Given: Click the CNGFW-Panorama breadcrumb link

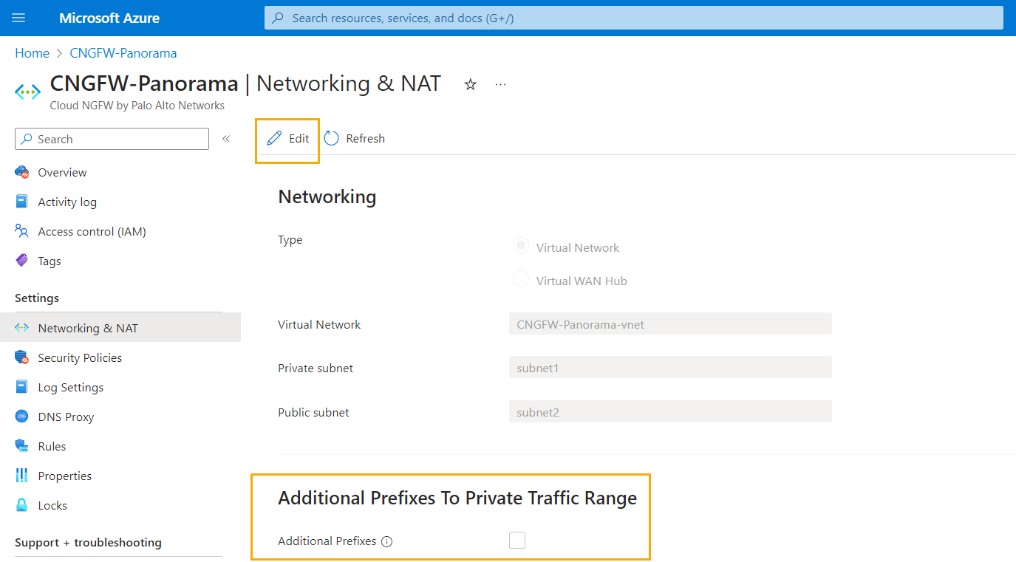Looking at the screenshot, I should click(x=123, y=53).
